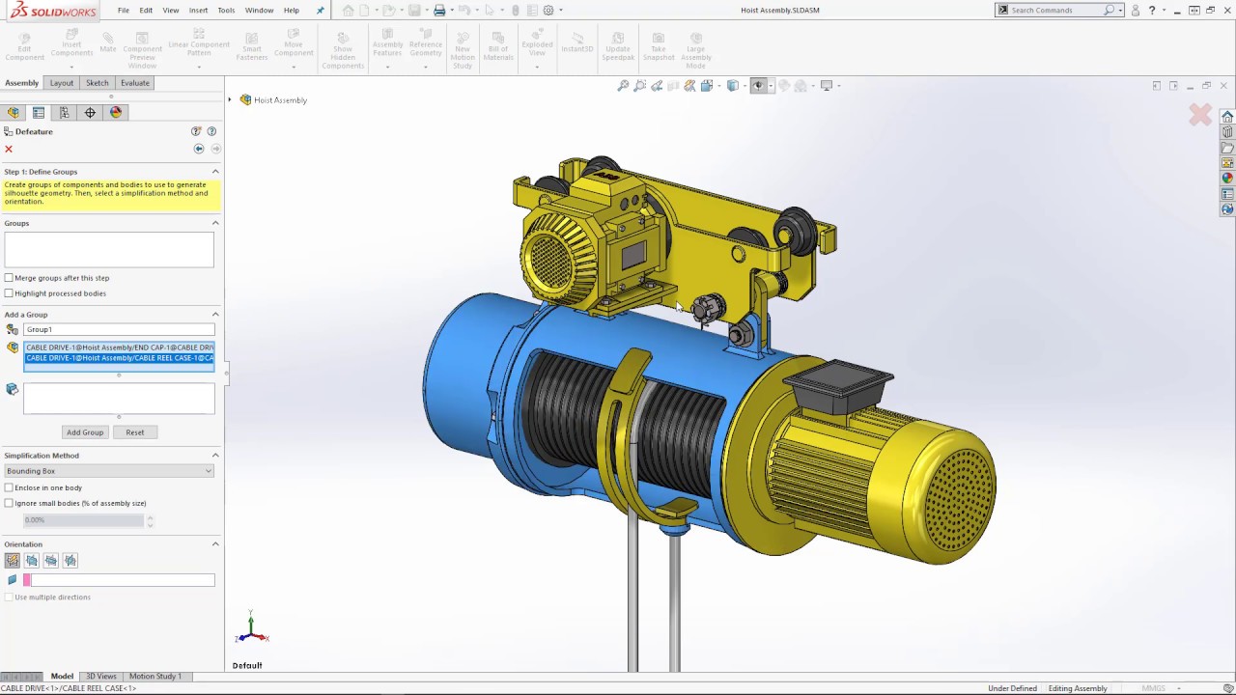This screenshot has height=695, width=1236.
Task: Open Custom Properties icon in task pane
Action: click(1227, 194)
